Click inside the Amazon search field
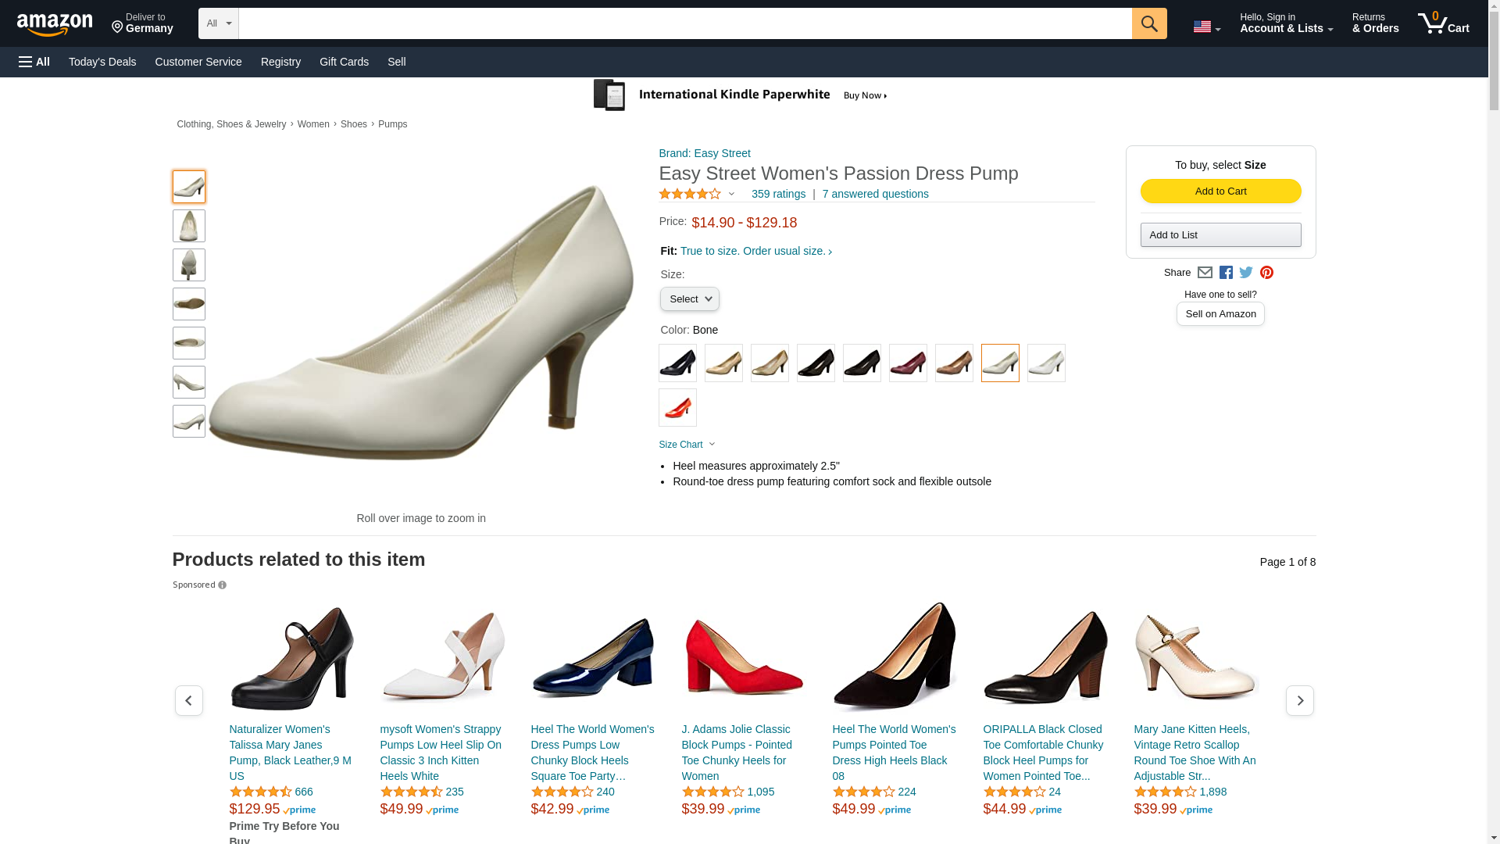Image resolution: width=1500 pixels, height=844 pixels. 685,23
